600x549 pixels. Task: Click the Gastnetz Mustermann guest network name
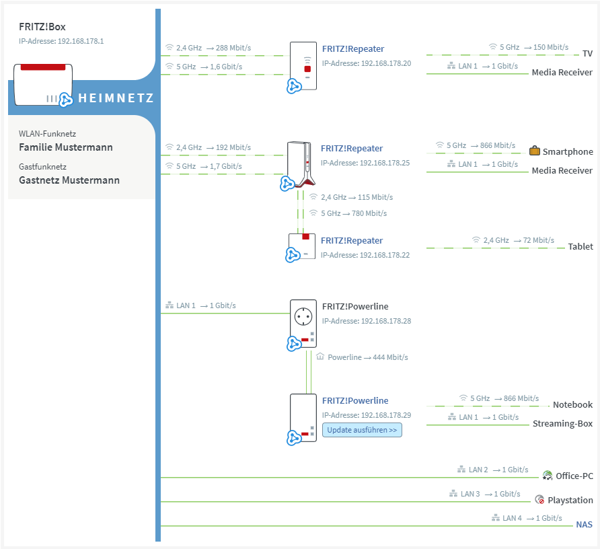(x=69, y=180)
